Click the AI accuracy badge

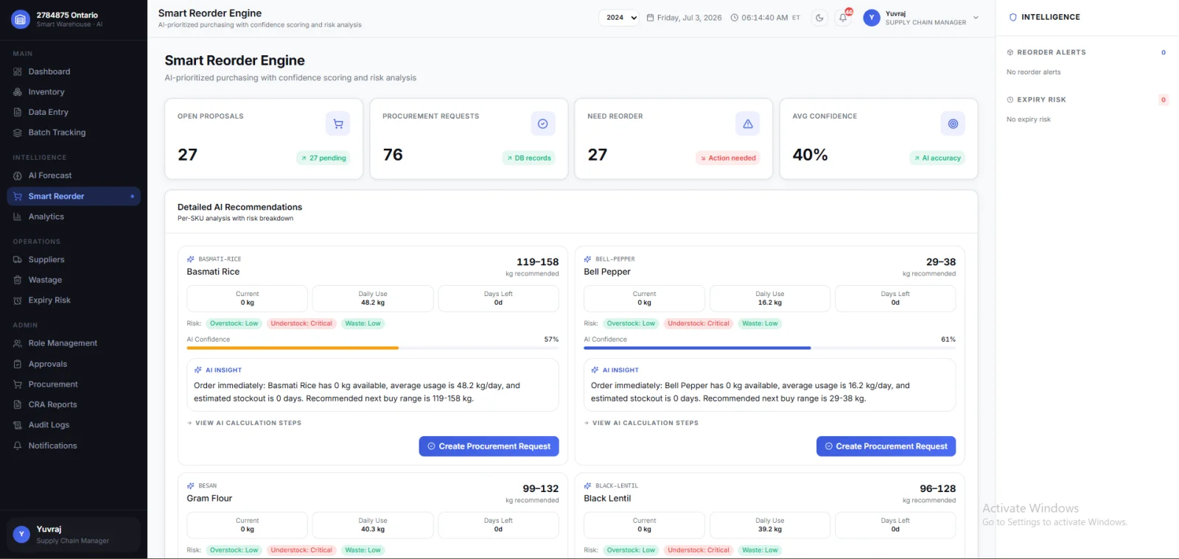coord(937,158)
